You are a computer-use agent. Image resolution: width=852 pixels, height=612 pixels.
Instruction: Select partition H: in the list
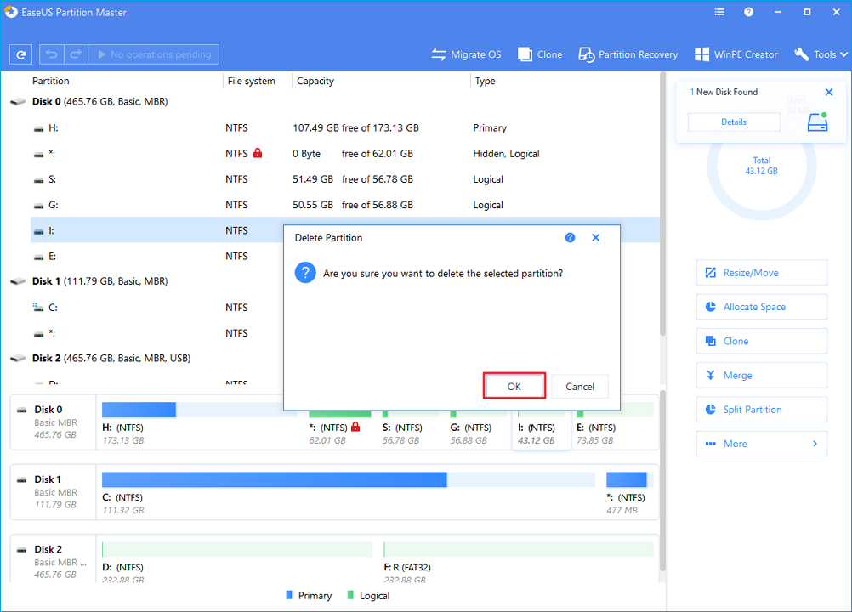pos(345,128)
